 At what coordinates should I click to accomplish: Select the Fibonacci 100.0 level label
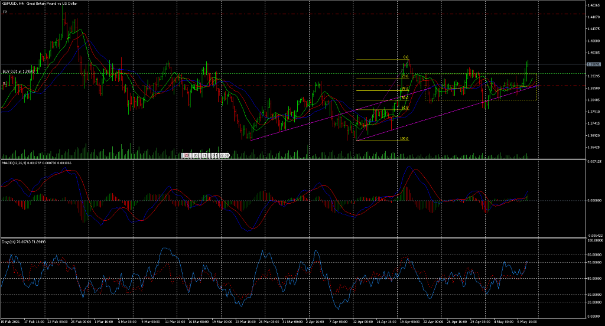coord(404,139)
